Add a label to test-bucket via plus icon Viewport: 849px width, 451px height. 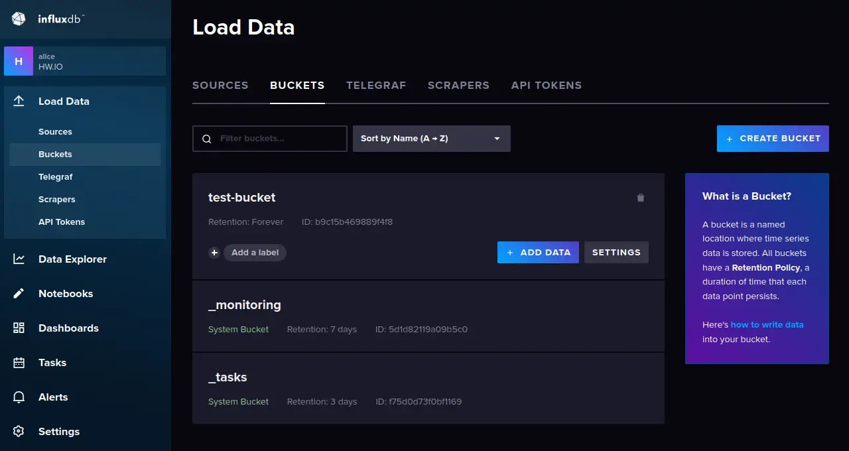pyautogui.click(x=214, y=253)
